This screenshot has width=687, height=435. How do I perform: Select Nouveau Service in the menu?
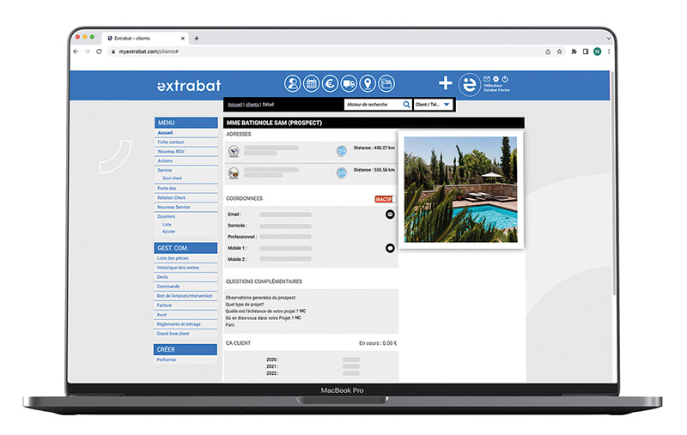pos(173,207)
